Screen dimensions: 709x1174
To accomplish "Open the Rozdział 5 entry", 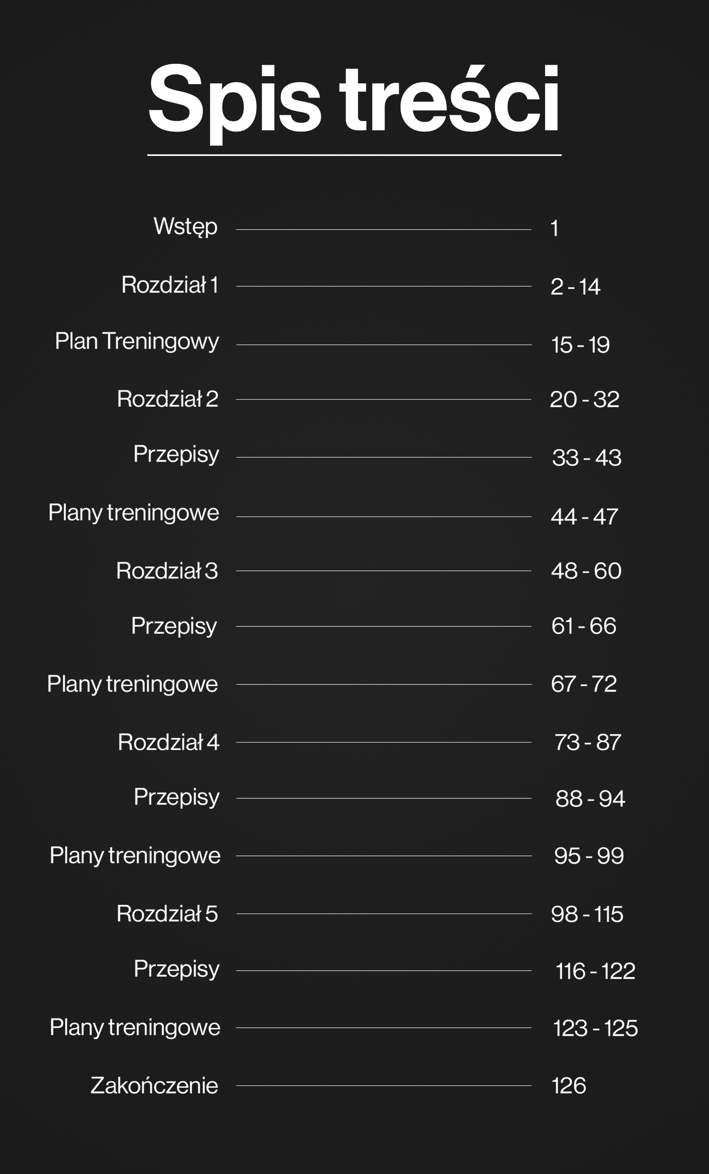I will point(167,913).
